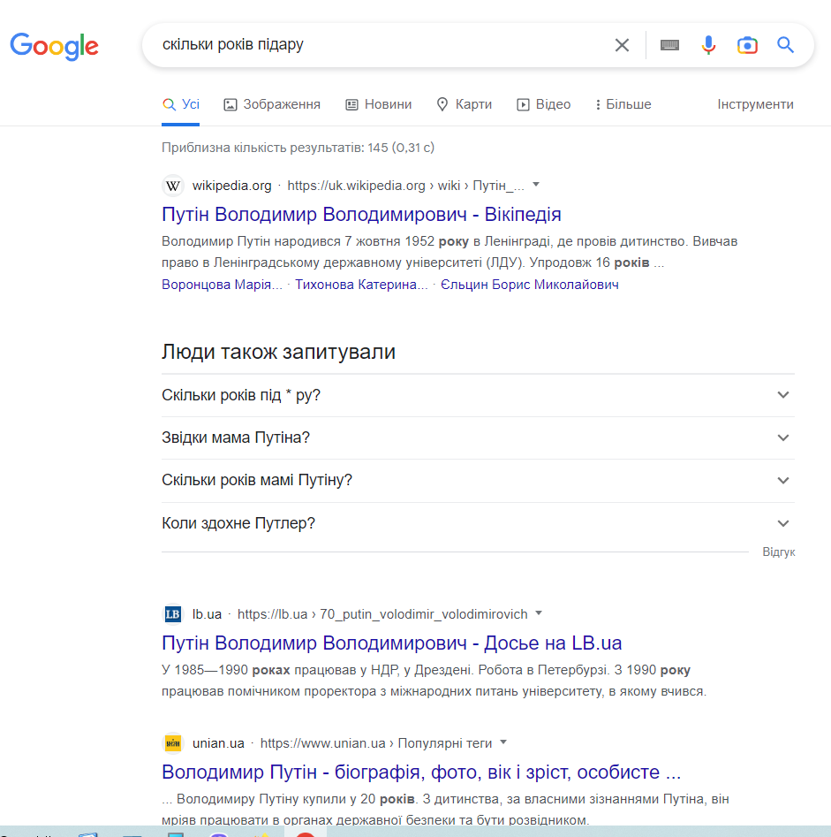Expand question 'Скільки років під * ру?'
This screenshot has height=837, width=831.
click(478, 395)
